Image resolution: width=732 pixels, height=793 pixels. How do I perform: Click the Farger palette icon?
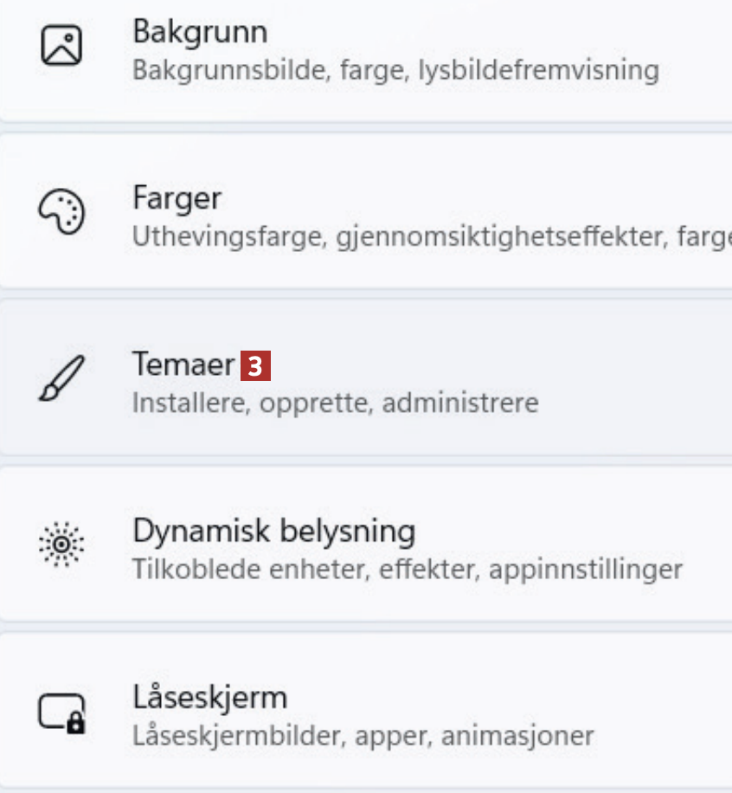coord(61,212)
